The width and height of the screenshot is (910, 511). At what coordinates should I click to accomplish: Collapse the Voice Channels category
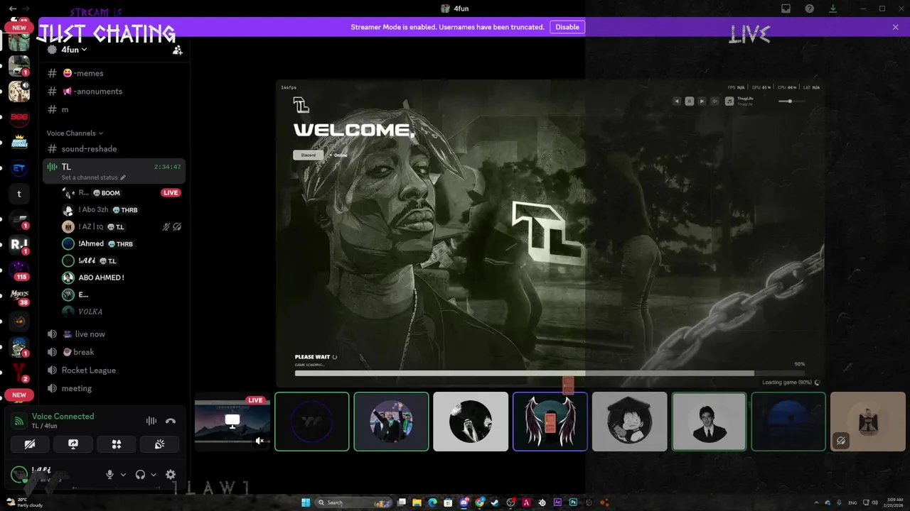coord(75,133)
